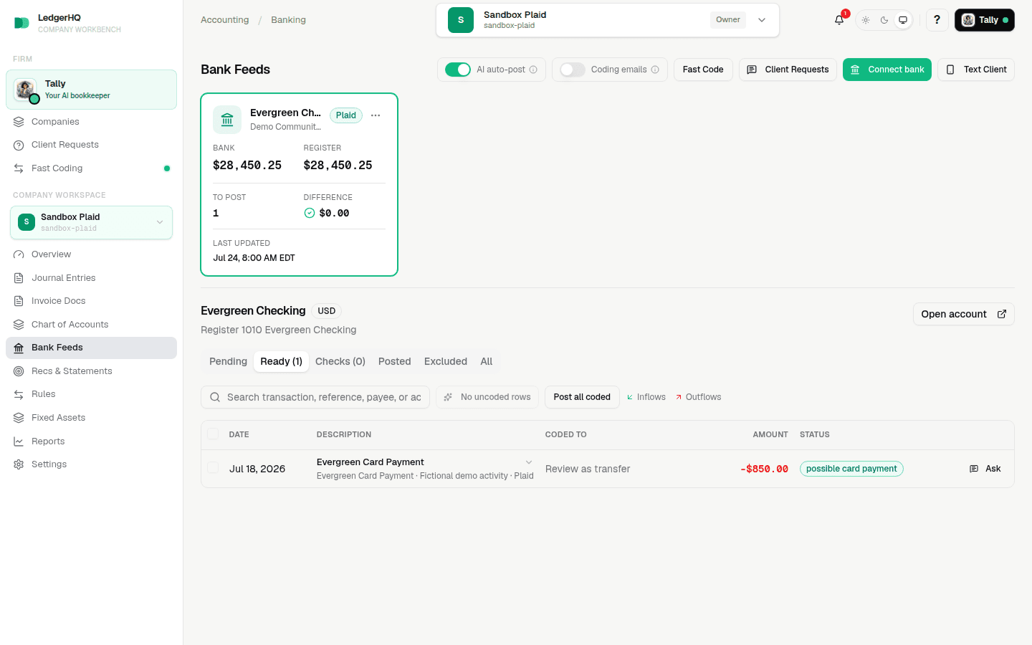Select Tally AI bookkeeper card

[x=91, y=90]
